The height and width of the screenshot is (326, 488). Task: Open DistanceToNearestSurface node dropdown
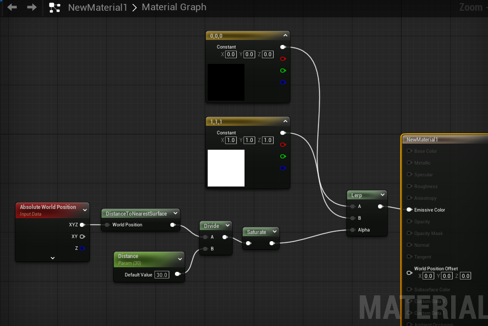175,213
